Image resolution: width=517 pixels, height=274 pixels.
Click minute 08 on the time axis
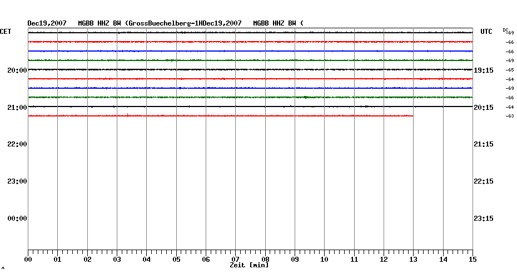(x=265, y=259)
